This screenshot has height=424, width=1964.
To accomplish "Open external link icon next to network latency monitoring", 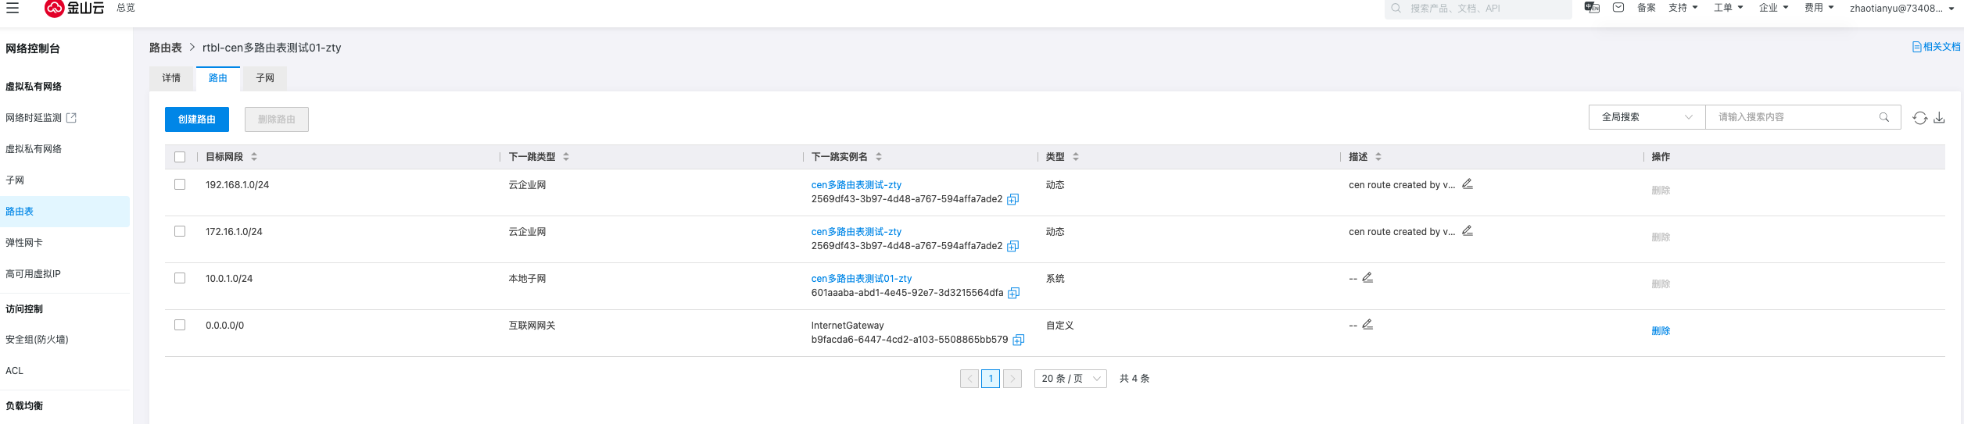I will (x=71, y=118).
